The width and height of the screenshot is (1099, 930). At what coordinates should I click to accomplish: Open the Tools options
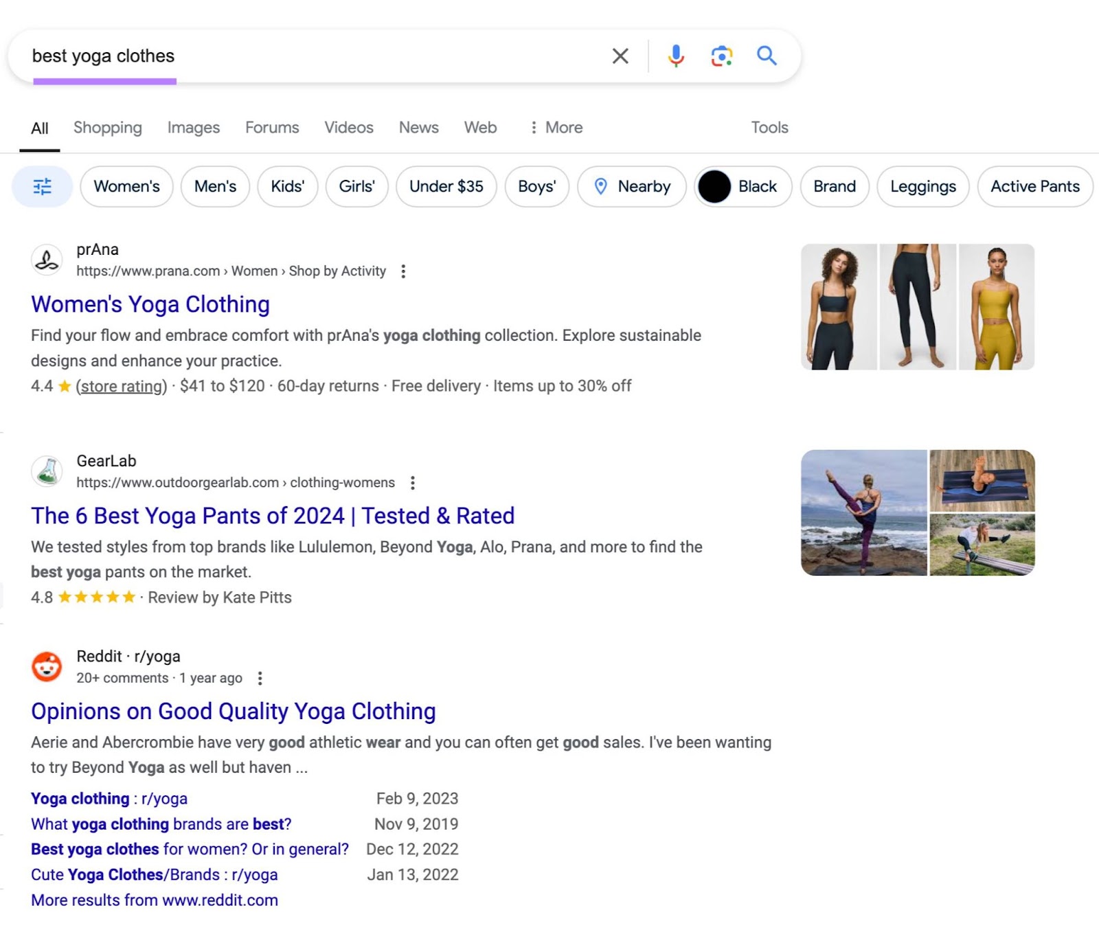pyautogui.click(x=769, y=128)
